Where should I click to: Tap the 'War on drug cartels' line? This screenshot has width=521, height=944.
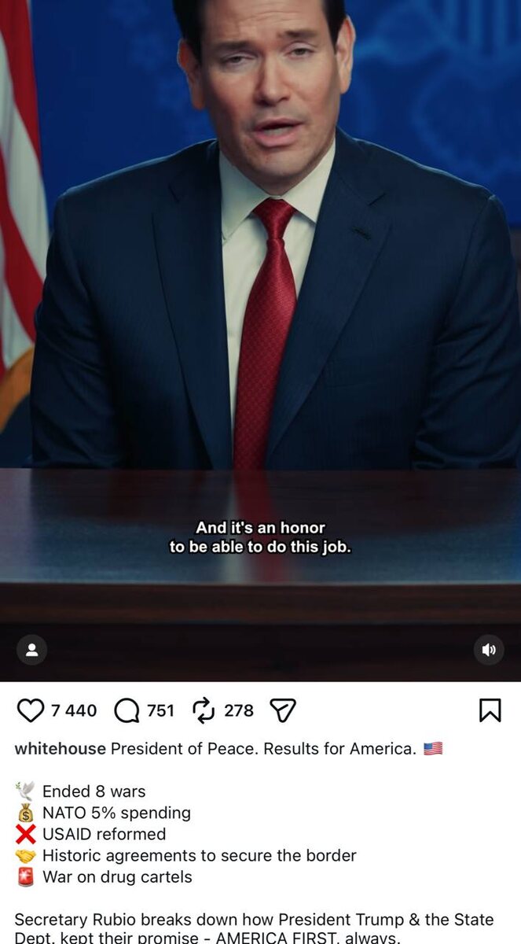coord(117,876)
